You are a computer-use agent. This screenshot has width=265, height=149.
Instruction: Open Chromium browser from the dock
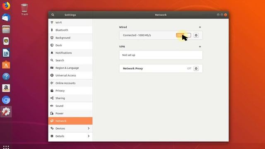point(6,100)
